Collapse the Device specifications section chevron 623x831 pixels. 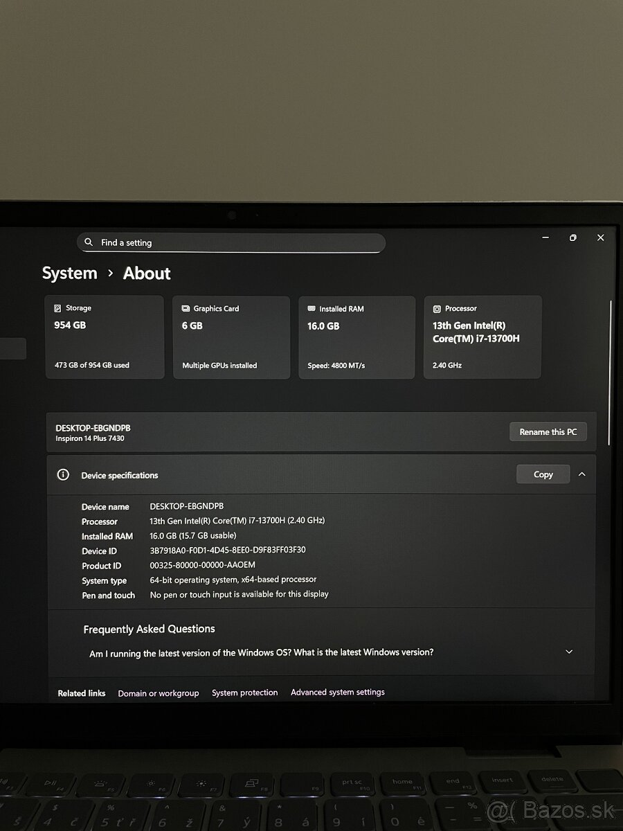tap(581, 474)
